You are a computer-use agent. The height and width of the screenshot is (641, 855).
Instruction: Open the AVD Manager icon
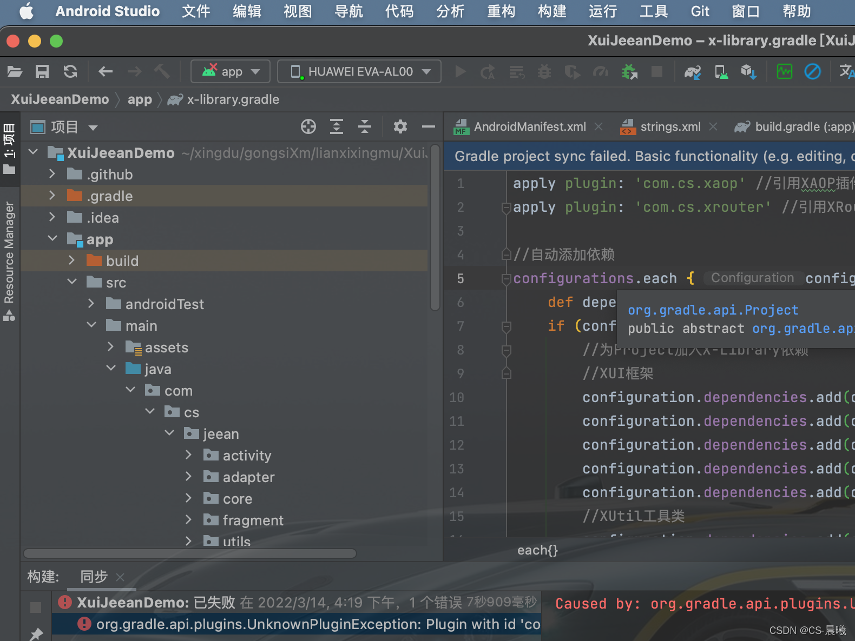pos(721,71)
